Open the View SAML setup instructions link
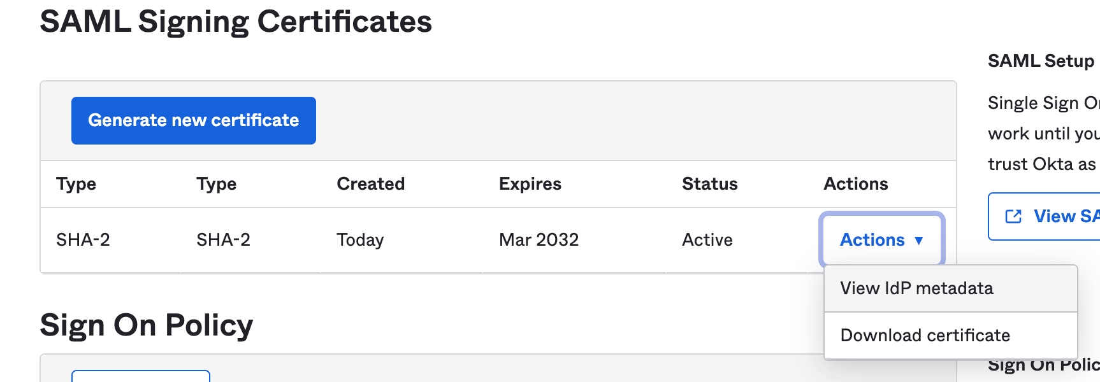Viewport: 1100px width, 382px height. click(x=1058, y=216)
